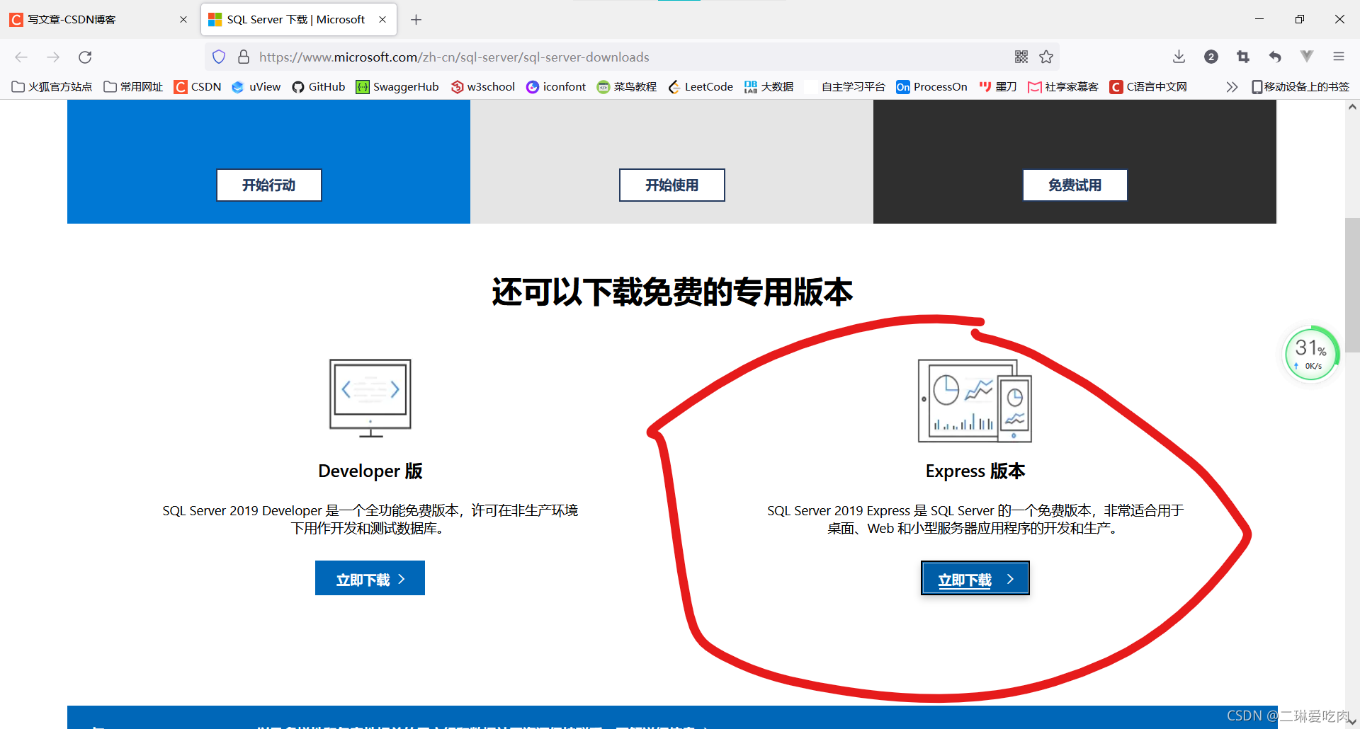Open the w3school bookmark
Image resolution: width=1360 pixels, height=729 pixels.
[483, 87]
